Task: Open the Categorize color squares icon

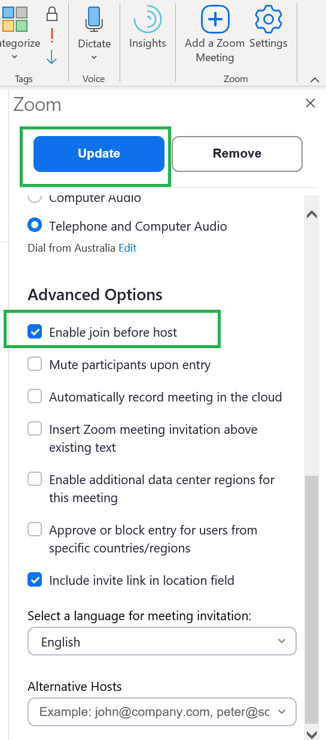Action: click(x=15, y=19)
